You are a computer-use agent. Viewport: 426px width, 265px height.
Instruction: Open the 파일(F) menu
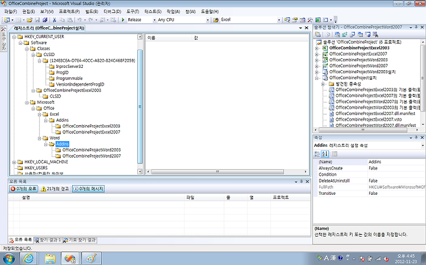point(11,12)
